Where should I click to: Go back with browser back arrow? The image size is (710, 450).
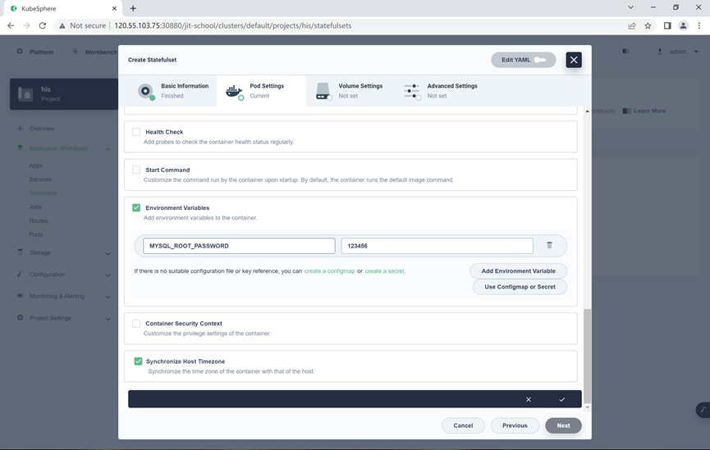[x=11, y=25]
